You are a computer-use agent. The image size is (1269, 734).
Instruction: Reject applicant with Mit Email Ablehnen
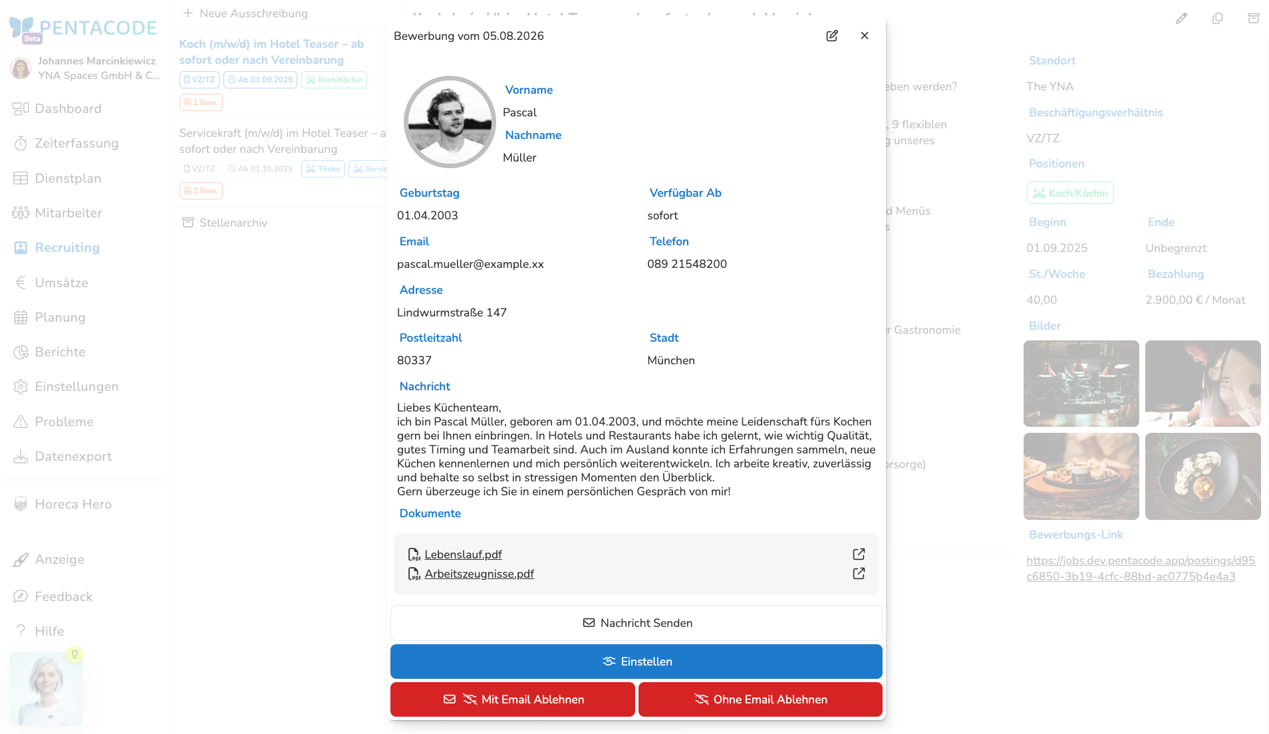pyautogui.click(x=513, y=699)
